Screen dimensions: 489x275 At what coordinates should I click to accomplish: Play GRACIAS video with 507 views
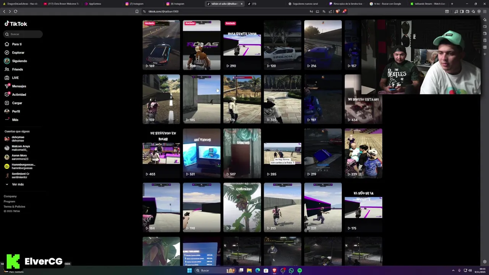point(242,154)
